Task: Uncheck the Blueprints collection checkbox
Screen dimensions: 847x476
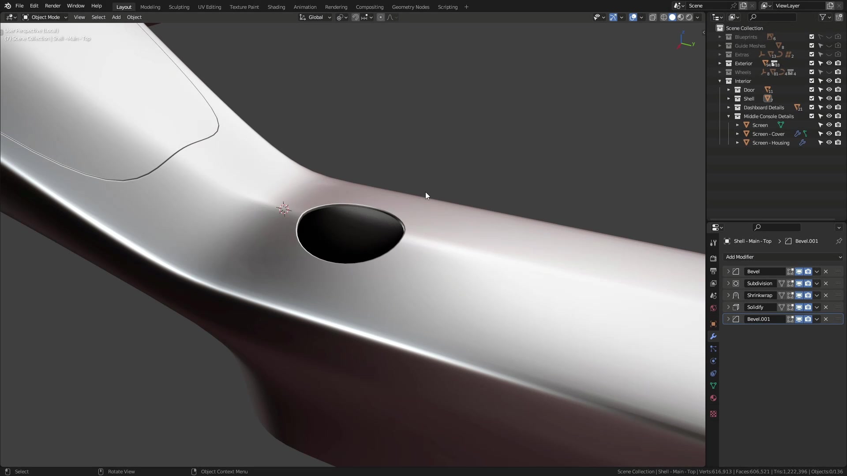Action: tap(812, 37)
